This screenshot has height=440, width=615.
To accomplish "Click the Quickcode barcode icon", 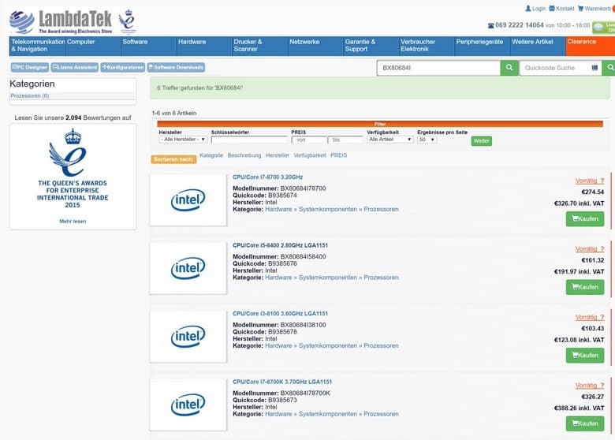I will pyautogui.click(x=594, y=68).
